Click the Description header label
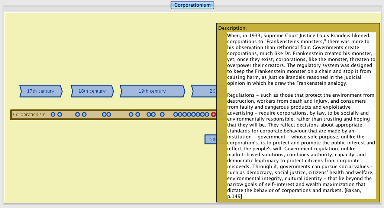 [232, 28]
